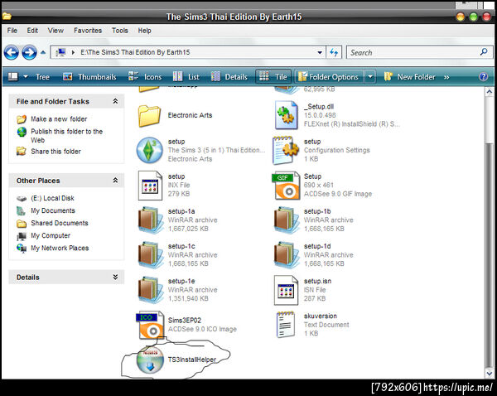Select the TS3InstallHelper application icon
The height and width of the screenshot is (396, 497).
[x=150, y=360]
